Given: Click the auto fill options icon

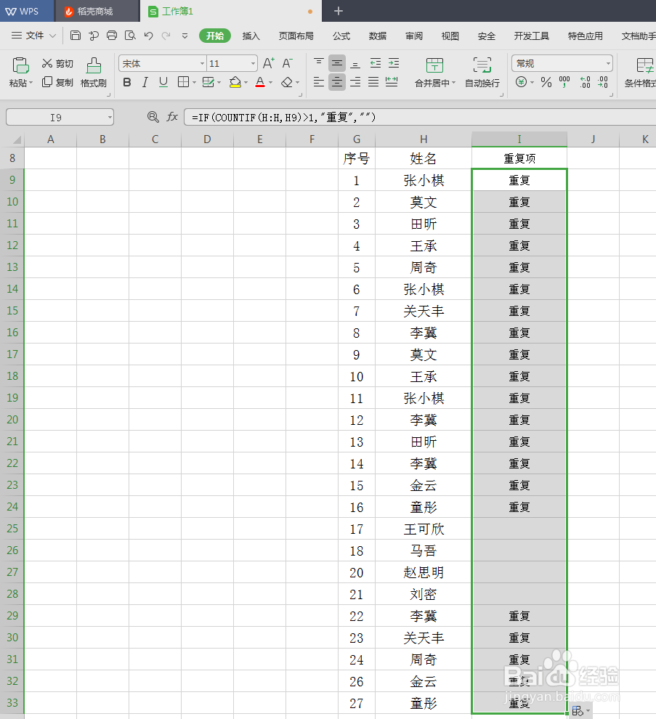Looking at the screenshot, I should coord(580,711).
